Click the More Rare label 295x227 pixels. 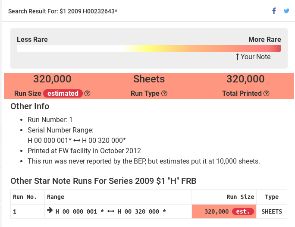tap(264, 39)
